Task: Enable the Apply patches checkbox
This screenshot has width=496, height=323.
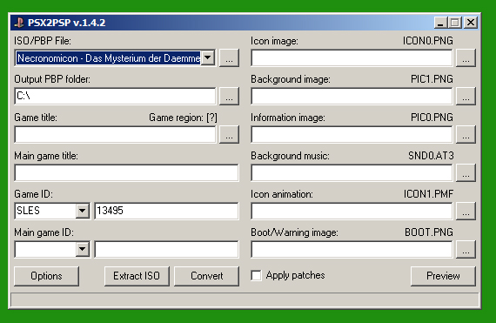Action: [256, 275]
